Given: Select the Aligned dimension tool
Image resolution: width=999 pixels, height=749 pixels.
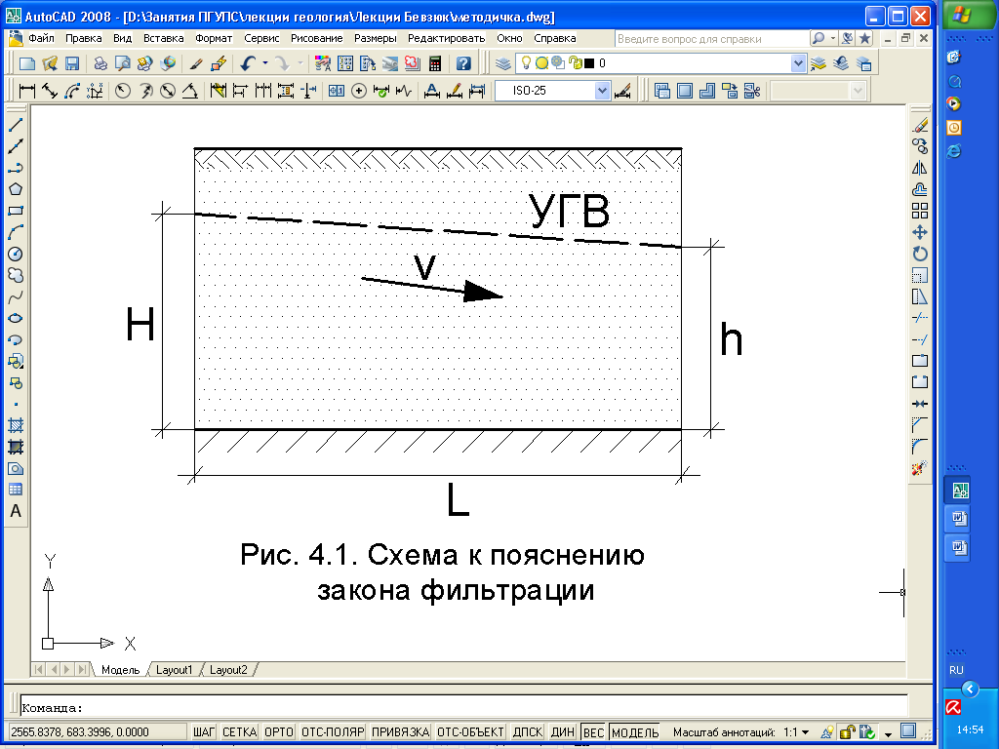Looking at the screenshot, I should (x=50, y=91).
